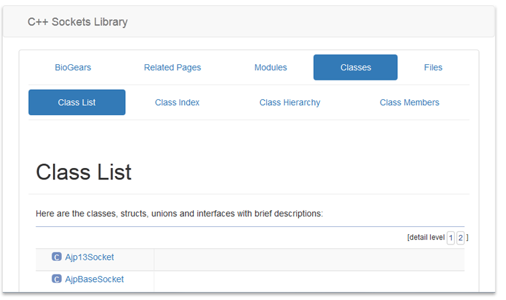
Task: Select the Class List sub-tab
Action: pos(76,102)
